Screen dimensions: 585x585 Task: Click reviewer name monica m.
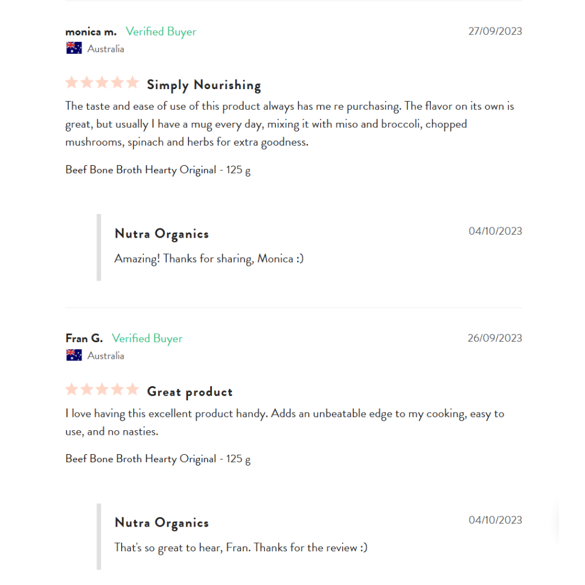pyautogui.click(x=91, y=31)
